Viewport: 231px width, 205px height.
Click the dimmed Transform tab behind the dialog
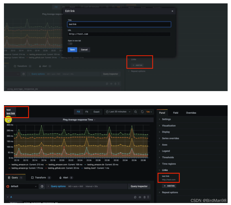coord(23,66)
